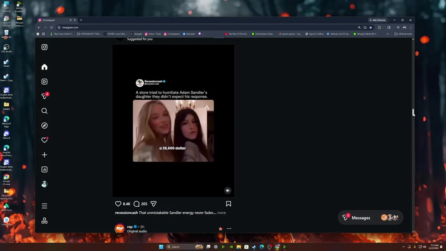Open options menu for rap post
This screenshot has width=446, height=251.
(x=229, y=229)
